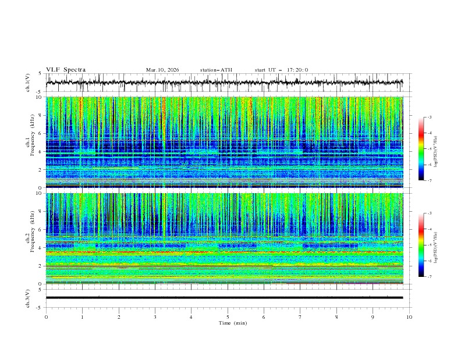Click the 'Time (min)' axis label
Viewport: 461px width, 356px height.
point(233,323)
